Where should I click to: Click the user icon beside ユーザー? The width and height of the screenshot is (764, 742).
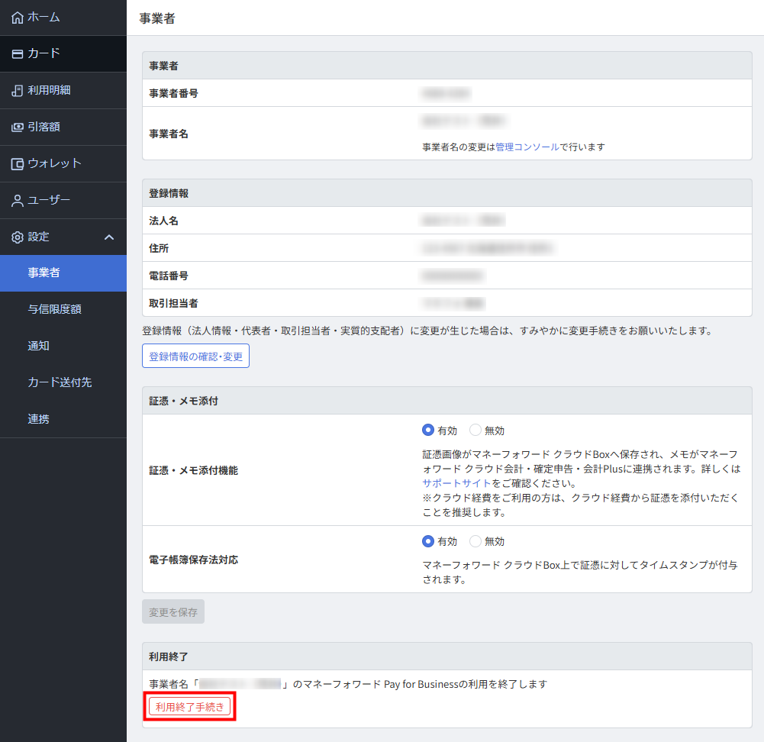[18, 200]
